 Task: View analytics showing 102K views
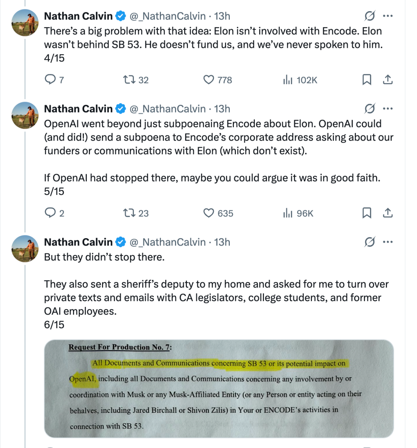tap(288, 80)
